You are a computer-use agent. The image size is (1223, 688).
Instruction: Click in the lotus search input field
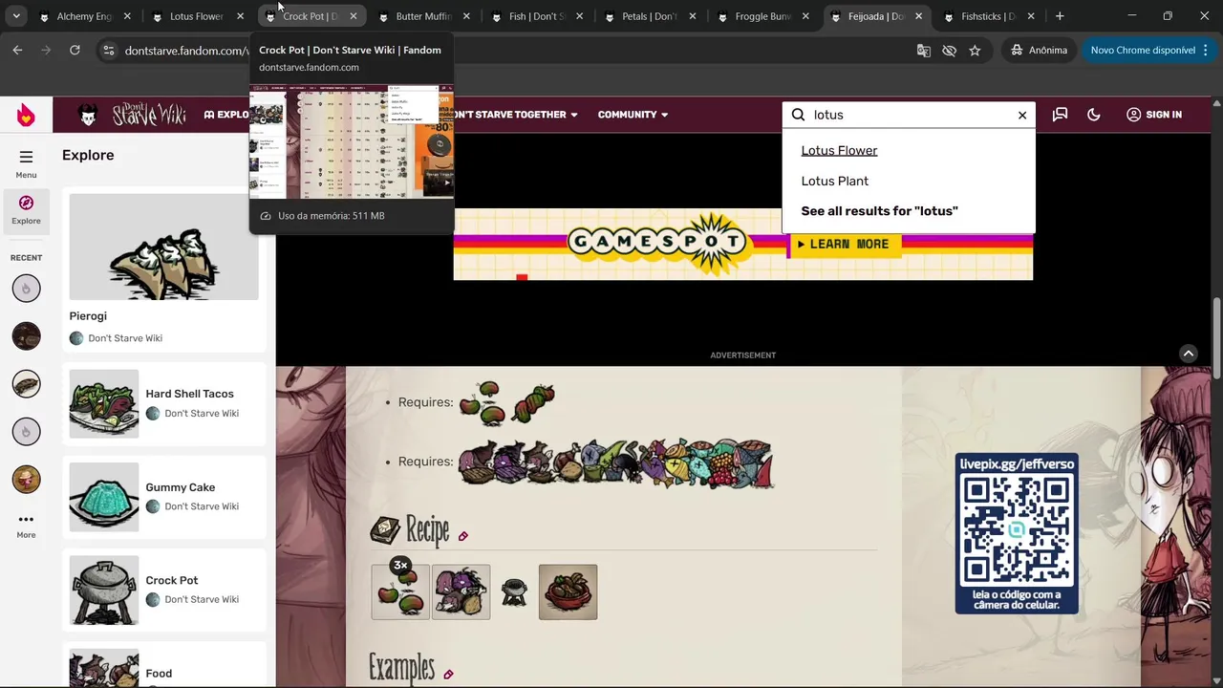pos(908,115)
